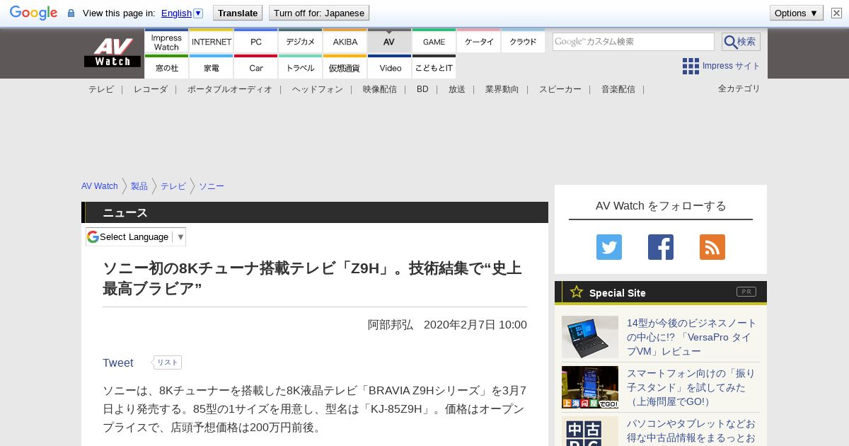Click the lock icon in translate bar

click(x=71, y=13)
